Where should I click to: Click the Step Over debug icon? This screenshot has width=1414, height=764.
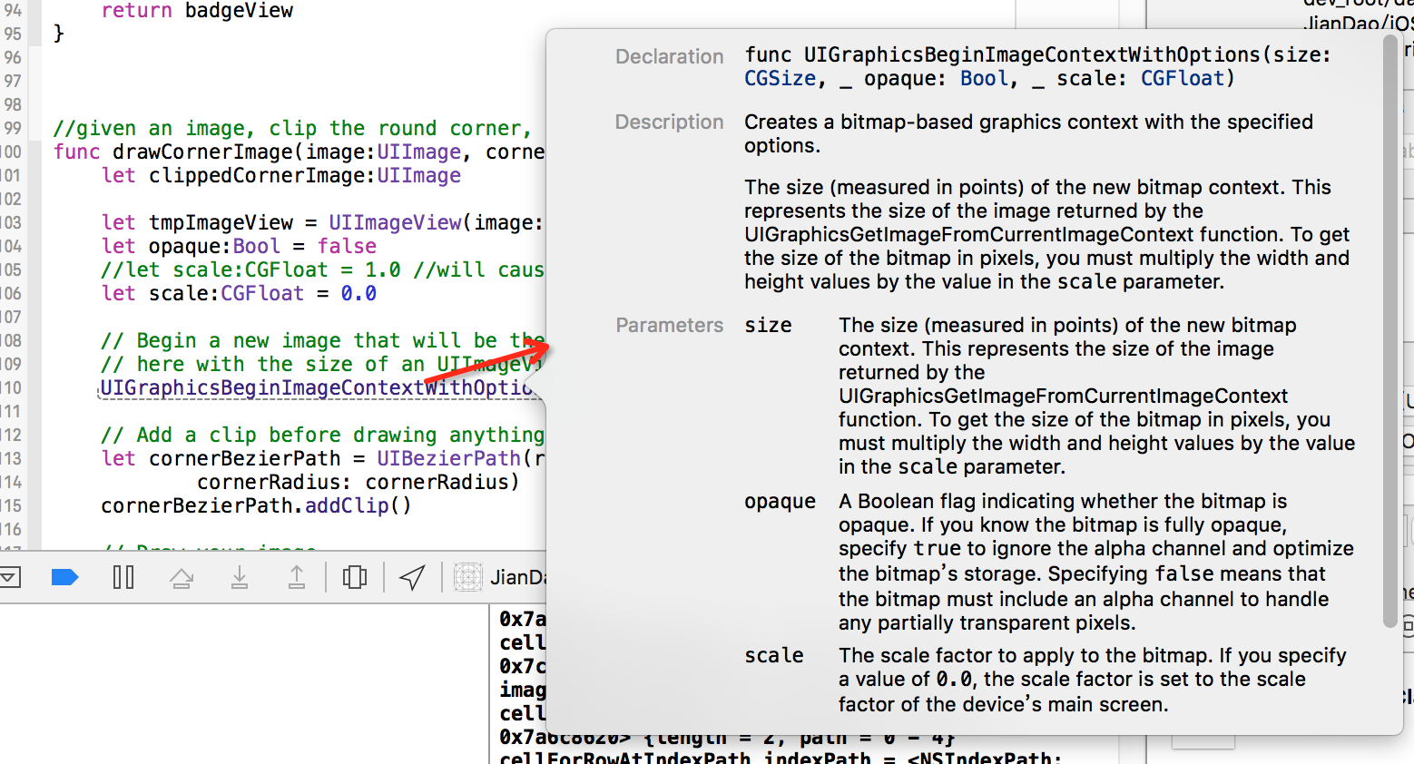pos(182,577)
